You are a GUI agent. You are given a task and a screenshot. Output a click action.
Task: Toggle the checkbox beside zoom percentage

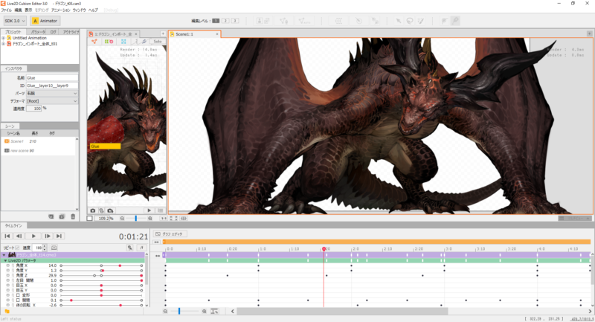click(89, 219)
